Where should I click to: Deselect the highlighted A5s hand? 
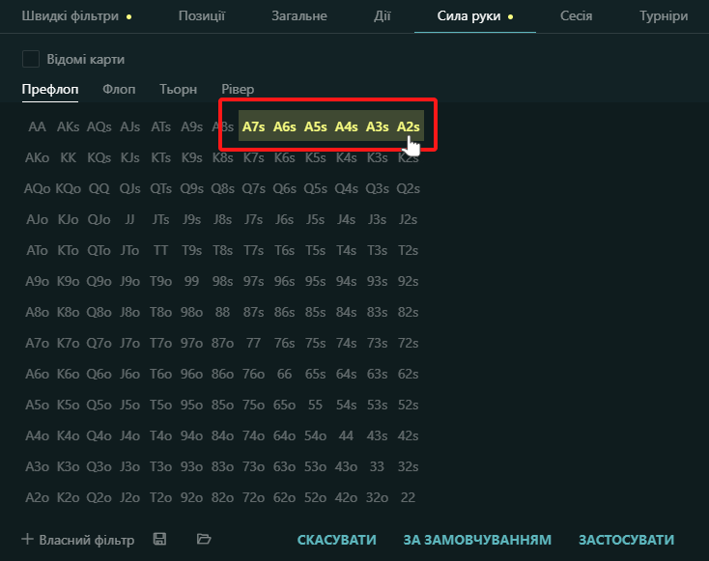315,127
